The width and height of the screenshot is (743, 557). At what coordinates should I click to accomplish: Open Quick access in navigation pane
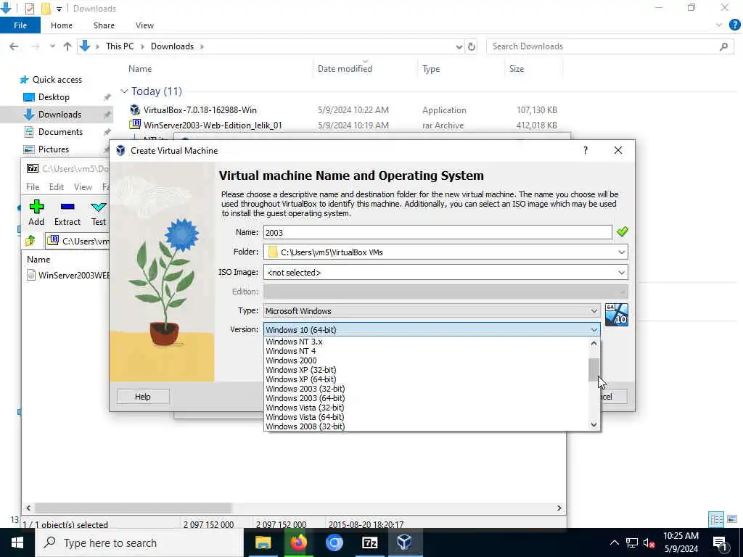(57, 80)
